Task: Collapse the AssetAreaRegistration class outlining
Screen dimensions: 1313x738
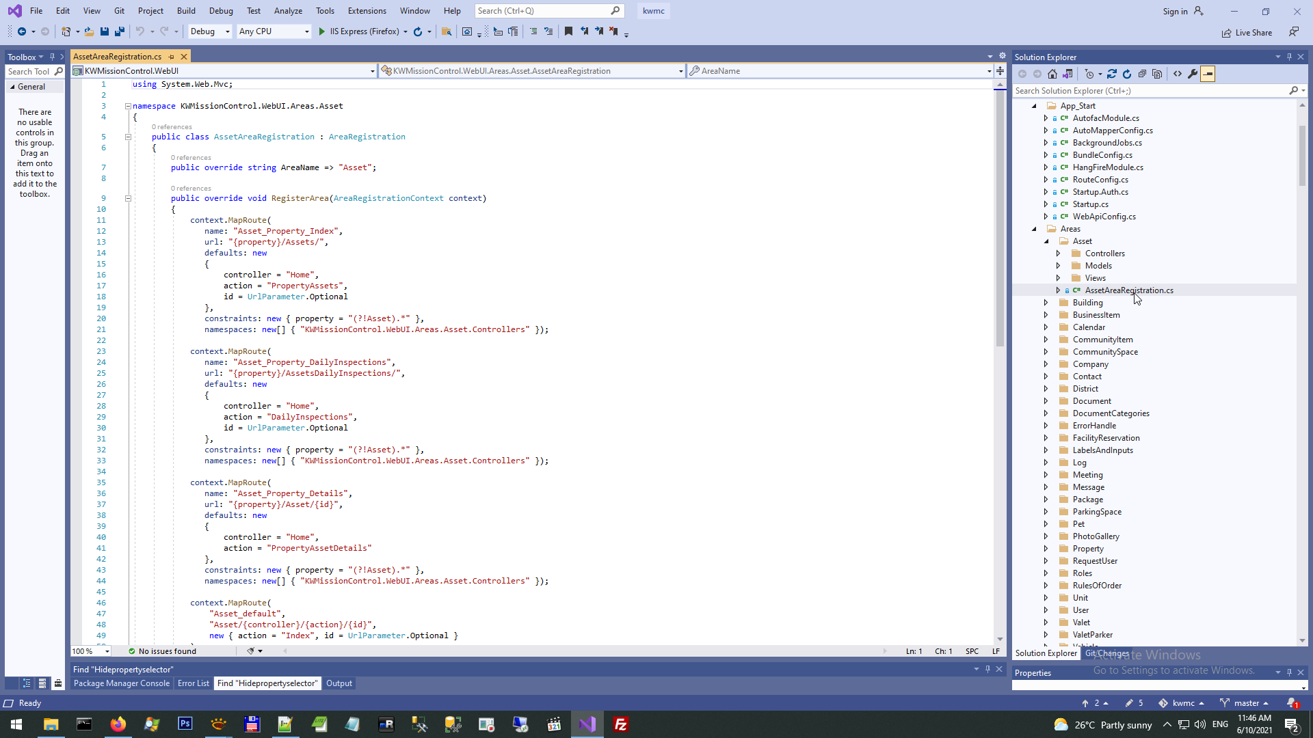Action: click(x=128, y=137)
